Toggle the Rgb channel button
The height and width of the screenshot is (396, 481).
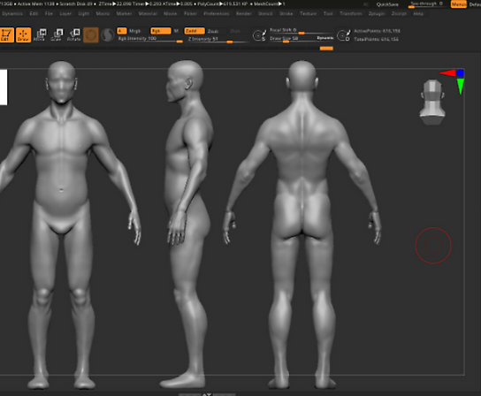[x=160, y=31]
